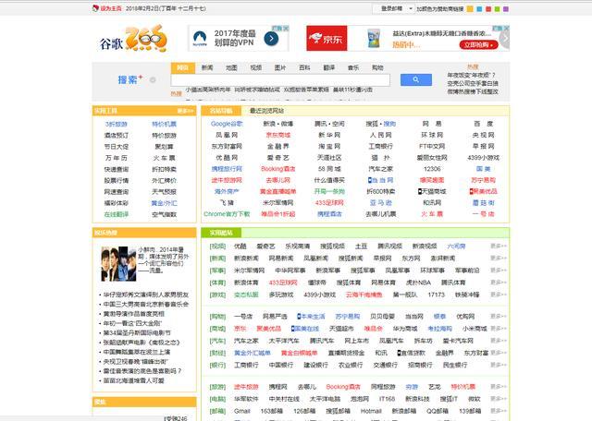Expand 更多 at the end of the [游戏] row
Screen dimensions: 592x421
(x=499, y=295)
